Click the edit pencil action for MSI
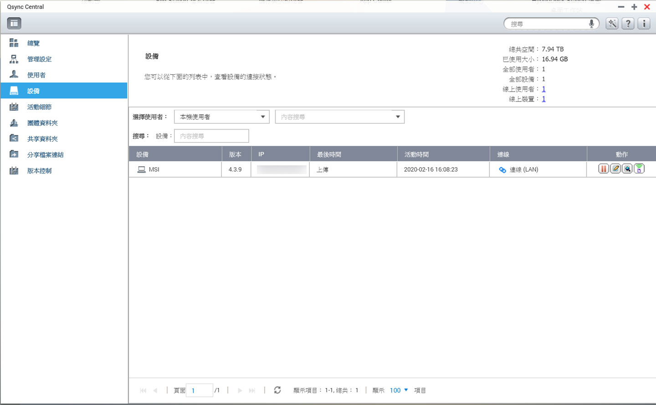The width and height of the screenshot is (656, 405). 615,169
